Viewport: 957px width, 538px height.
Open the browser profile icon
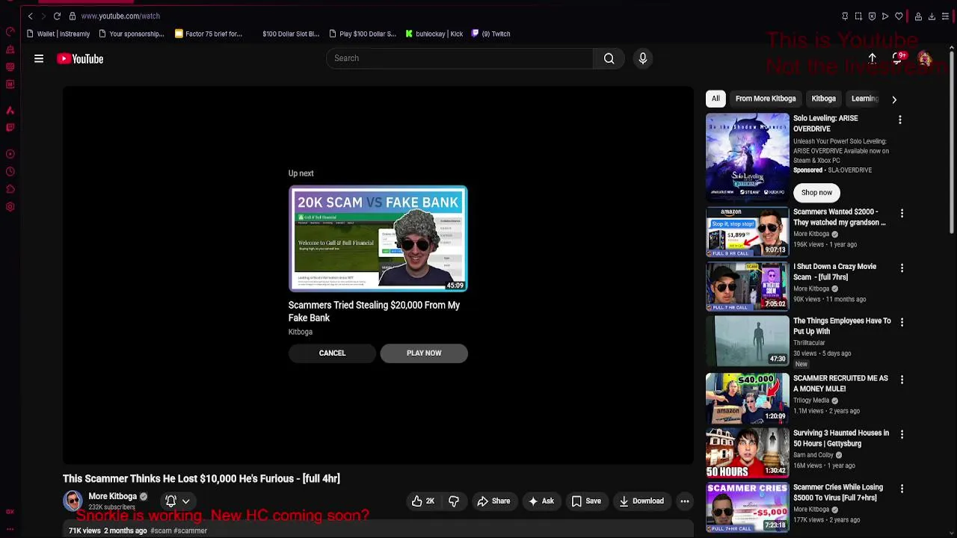(x=918, y=16)
